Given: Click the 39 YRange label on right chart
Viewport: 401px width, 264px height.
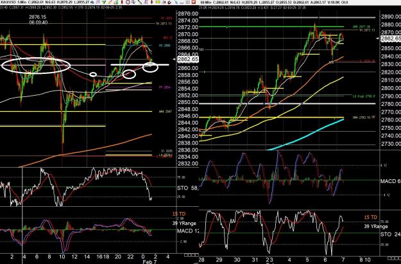Looking at the screenshot, I should click(376, 226).
